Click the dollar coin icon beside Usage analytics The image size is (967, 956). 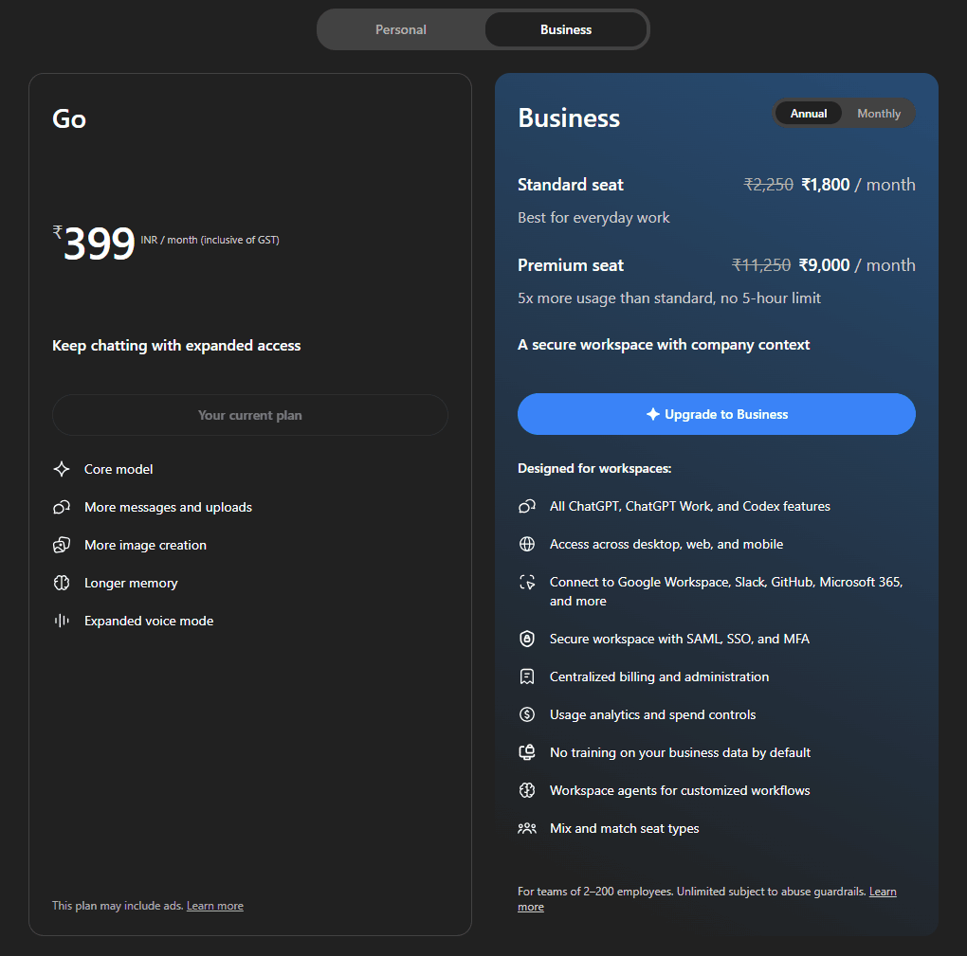tap(527, 714)
